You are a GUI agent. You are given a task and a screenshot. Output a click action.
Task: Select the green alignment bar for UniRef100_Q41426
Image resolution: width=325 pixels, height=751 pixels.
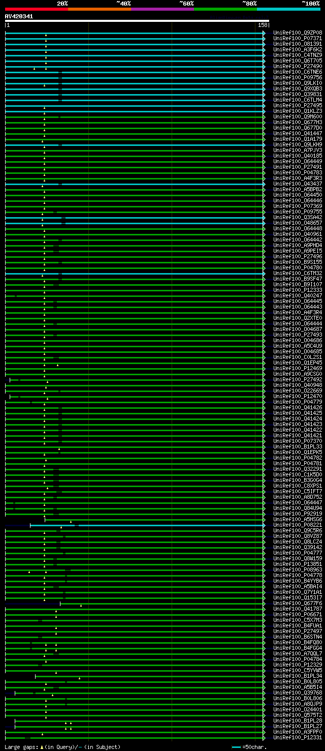(152, 408)
